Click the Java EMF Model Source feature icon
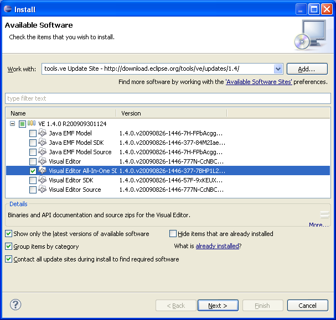This screenshot has width=336, height=320. pyautogui.click(x=42, y=152)
